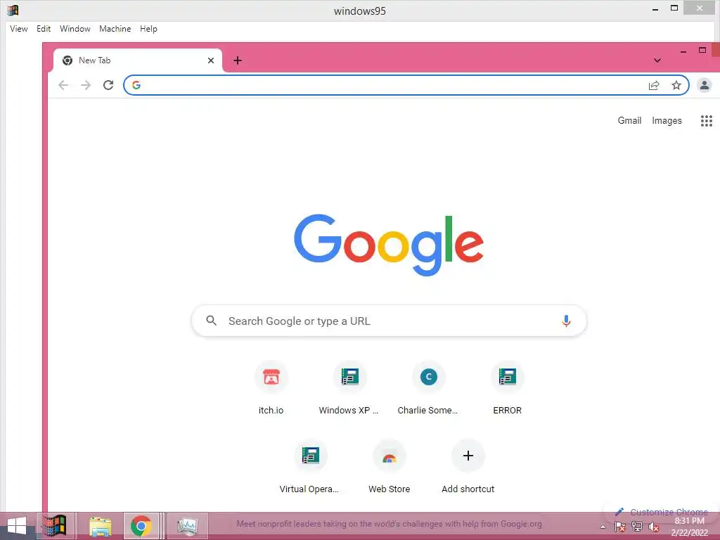Show hidden tray icons arrow

tap(603, 527)
